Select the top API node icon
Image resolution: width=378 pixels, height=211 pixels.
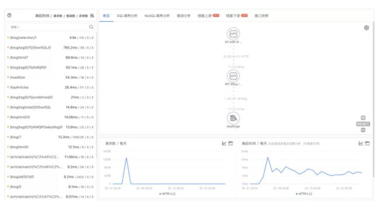pyautogui.click(x=233, y=34)
